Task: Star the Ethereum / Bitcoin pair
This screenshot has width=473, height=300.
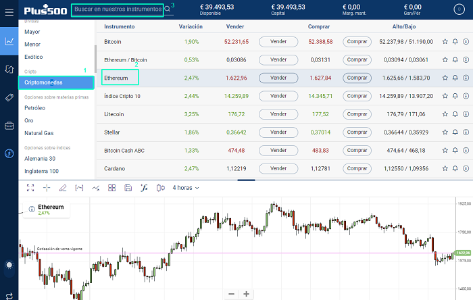Action: click(x=445, y=59)
